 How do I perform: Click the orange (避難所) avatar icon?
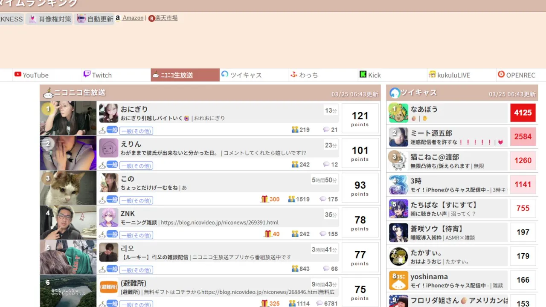pos(108,287)
